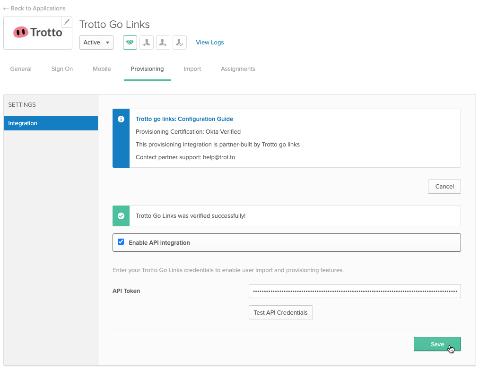Screen dimensions: 479x369
Task: Click the Cancel button
Action: point(444,187)
